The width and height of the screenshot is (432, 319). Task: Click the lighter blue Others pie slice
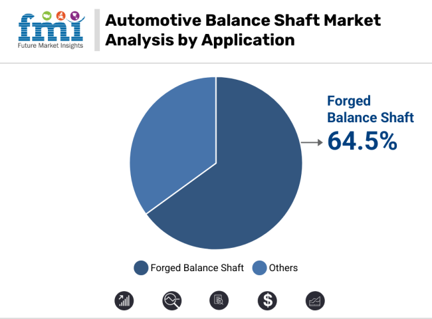pyautogui.click(x=176, y=140)
